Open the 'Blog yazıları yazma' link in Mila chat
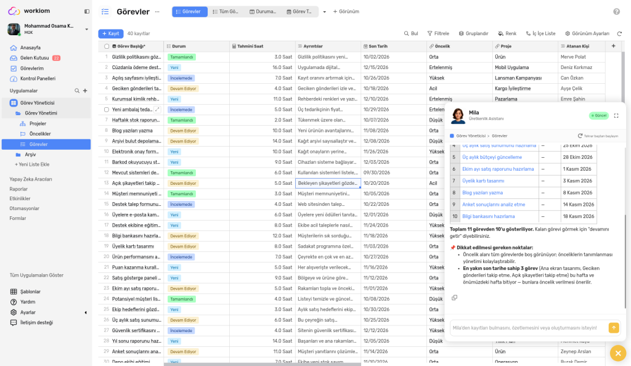 (x=482, y=193)
